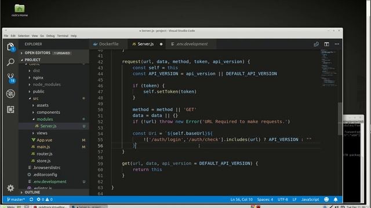Open the File menu
The height and width of the screenshot is (208, 371).
pyautogui.click(x=6, y=36)
